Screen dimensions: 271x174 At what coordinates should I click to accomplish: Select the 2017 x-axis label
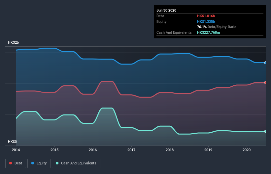tap(131, 150)
